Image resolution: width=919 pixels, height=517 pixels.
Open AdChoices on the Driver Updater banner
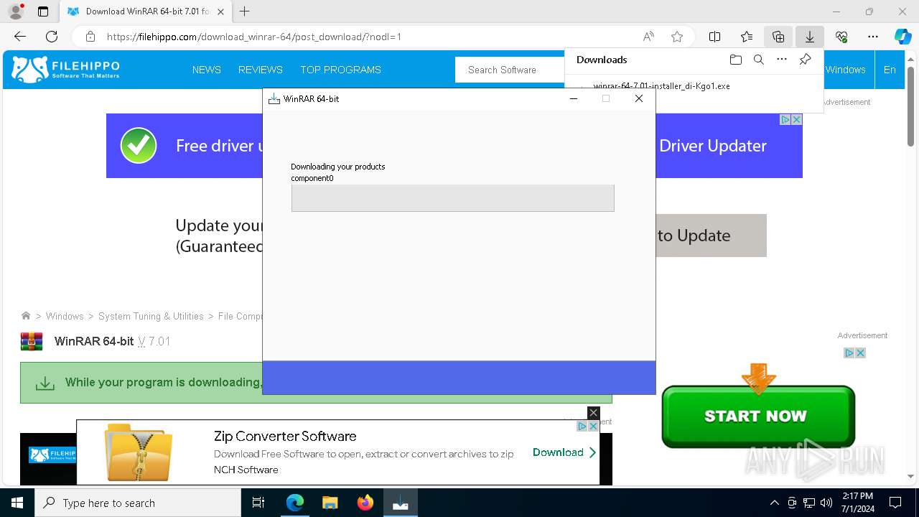pos(785,120)
